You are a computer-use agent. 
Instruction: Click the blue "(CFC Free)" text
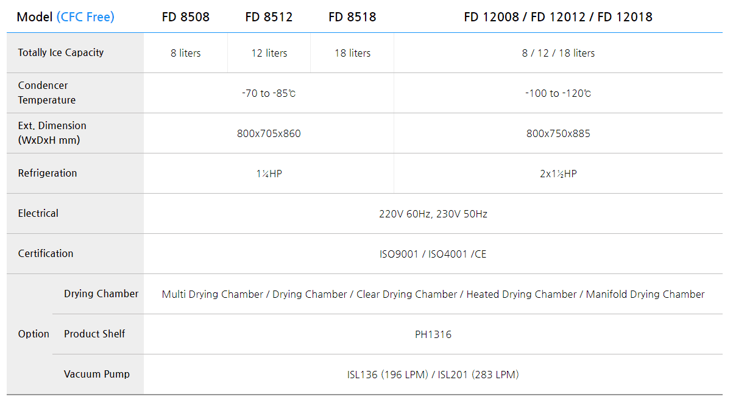point(85,17)
